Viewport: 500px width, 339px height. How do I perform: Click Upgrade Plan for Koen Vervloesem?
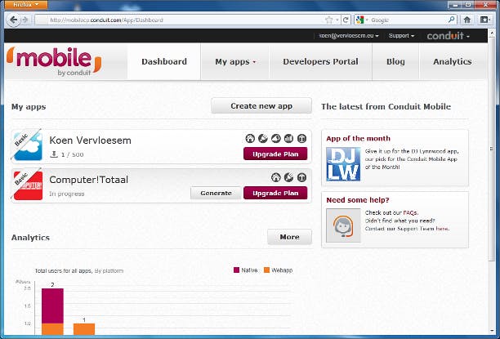click(275, 154)
